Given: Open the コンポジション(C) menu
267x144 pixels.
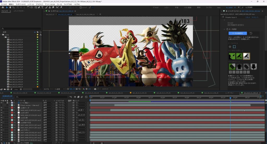Looking at the screenshot, I should pos(21,4).
